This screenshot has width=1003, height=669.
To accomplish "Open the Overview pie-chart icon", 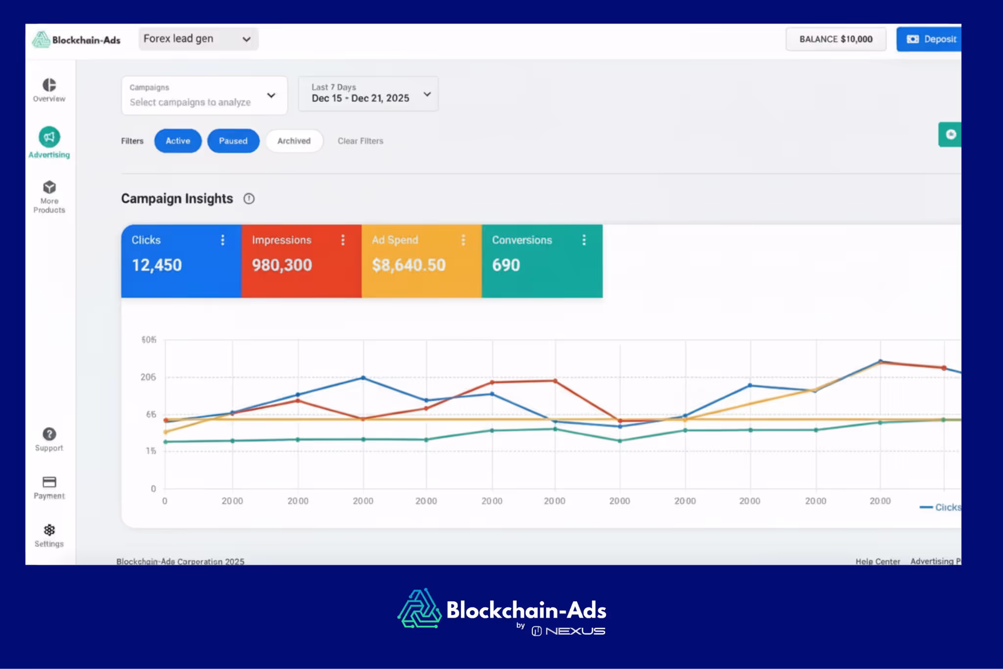I will coord(49,85).
